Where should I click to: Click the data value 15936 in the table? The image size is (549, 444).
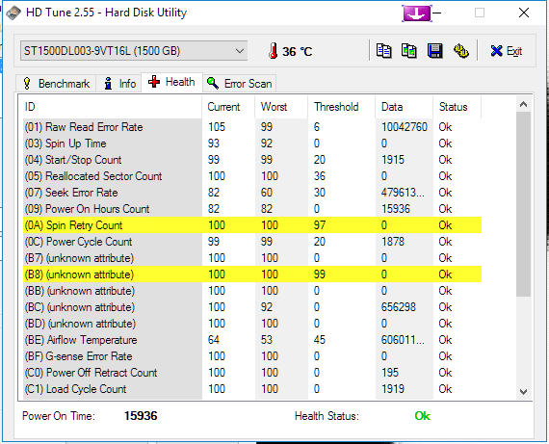click(x=396, y=209)
